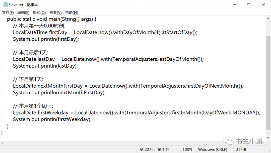Click the scroll-down arrow on the vertical scrollbar

268,138
